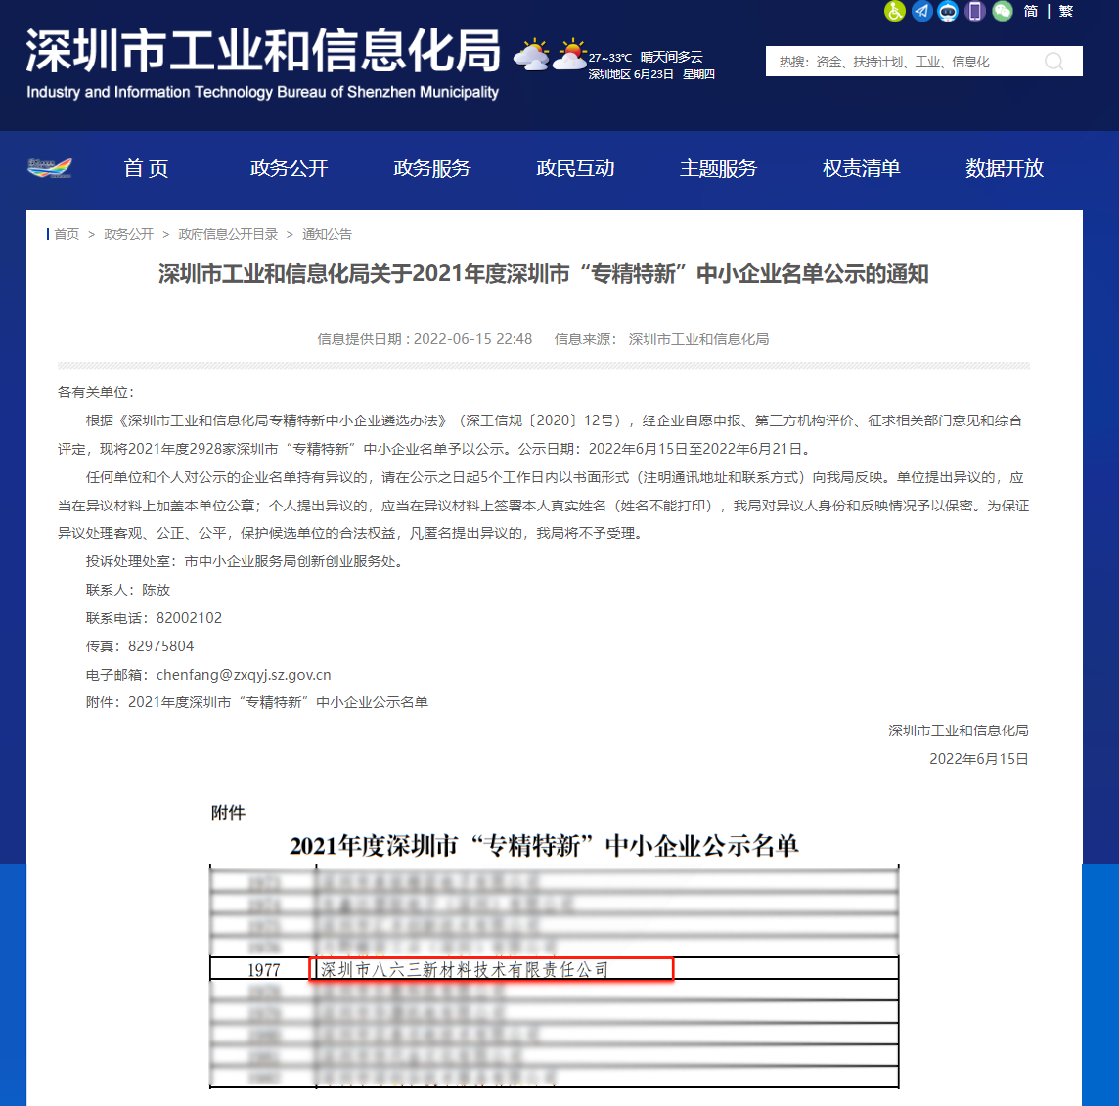Click the contact person line 联系人：陈放
This screenshot has width=1119, height=1106.
click(x=128, y=590)
